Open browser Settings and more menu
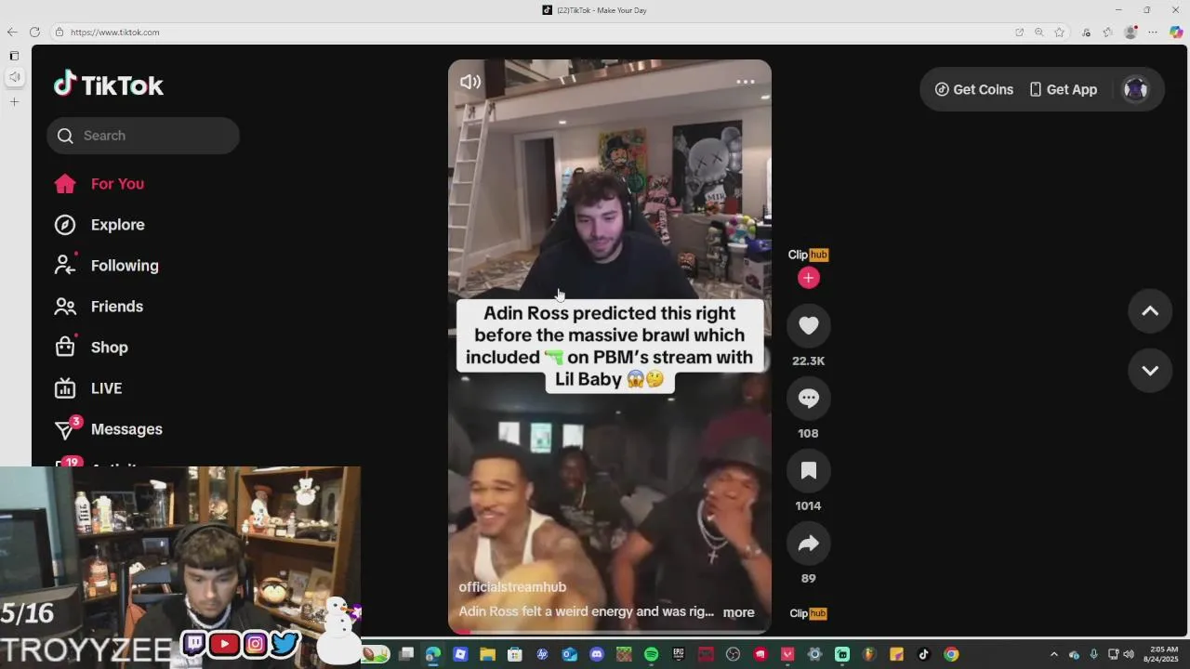The width and height of the screenshot is (1190, 669). coord(1153,33)
